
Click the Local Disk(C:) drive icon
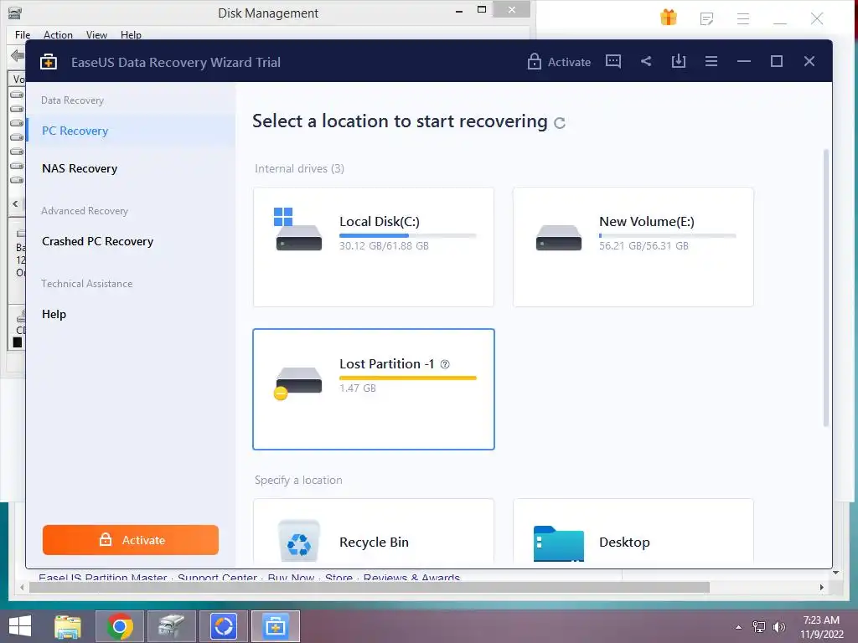tap(297, 229)
